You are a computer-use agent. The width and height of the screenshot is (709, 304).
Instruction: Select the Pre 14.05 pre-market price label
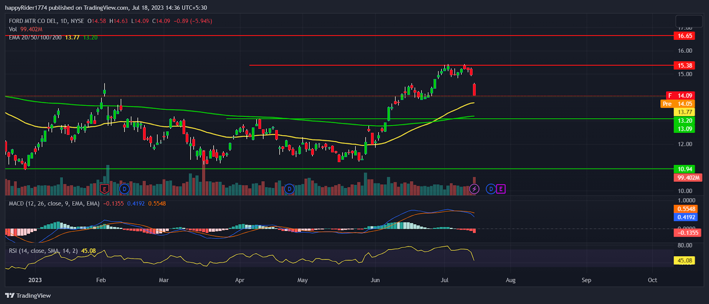coord(678,104)
